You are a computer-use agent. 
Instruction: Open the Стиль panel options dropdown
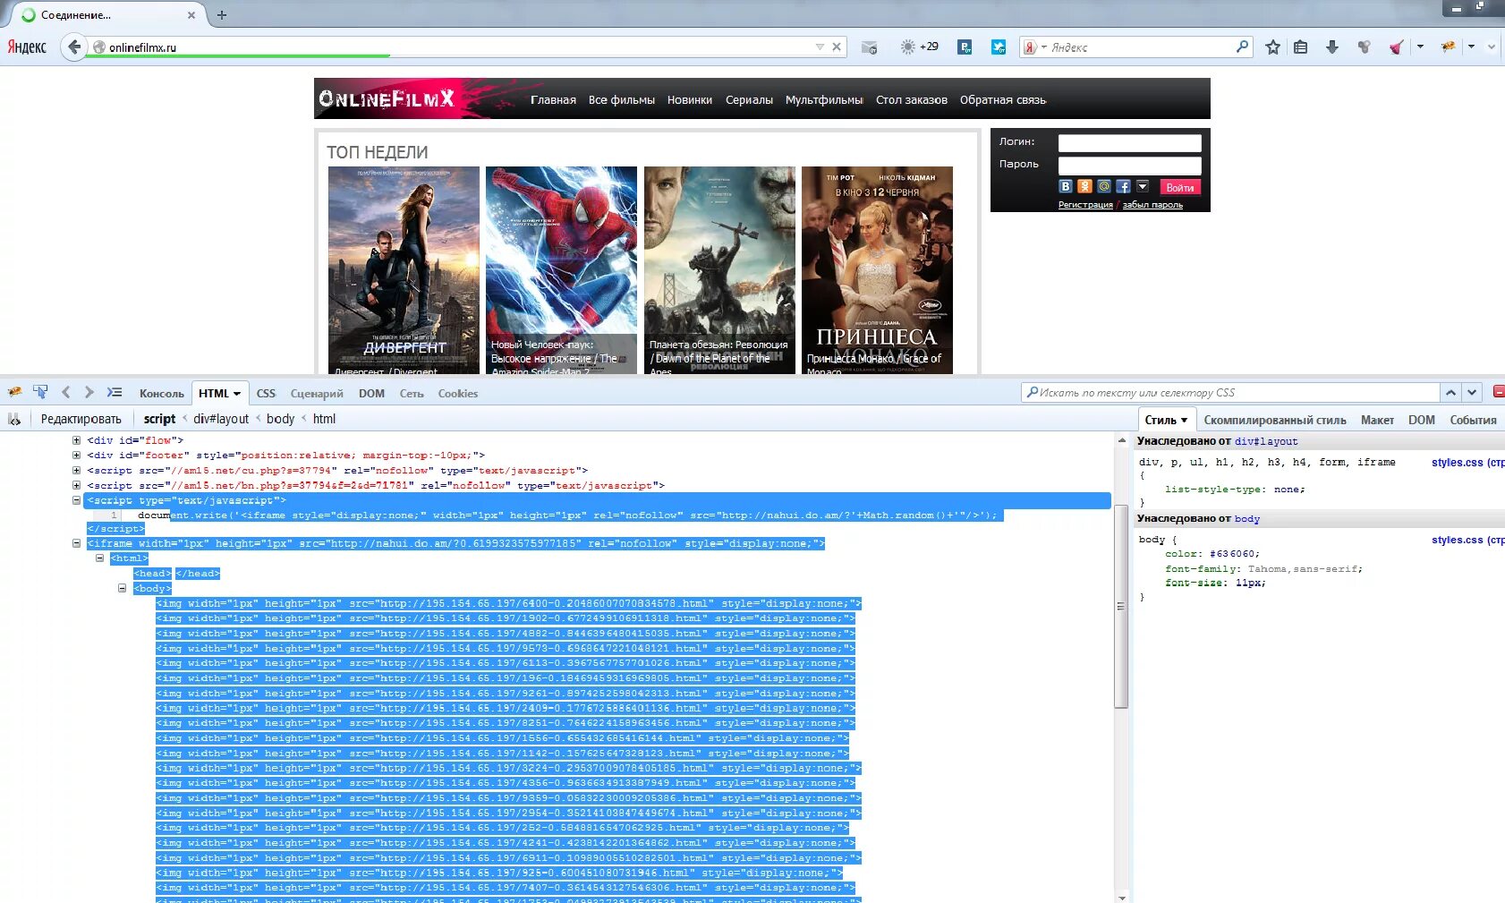(x=1184, y=421)
